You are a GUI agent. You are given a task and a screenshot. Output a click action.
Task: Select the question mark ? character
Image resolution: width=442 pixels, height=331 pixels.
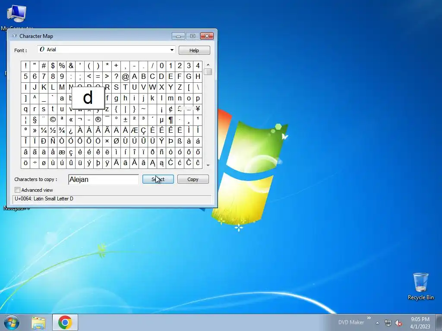(x=116, y=77)
